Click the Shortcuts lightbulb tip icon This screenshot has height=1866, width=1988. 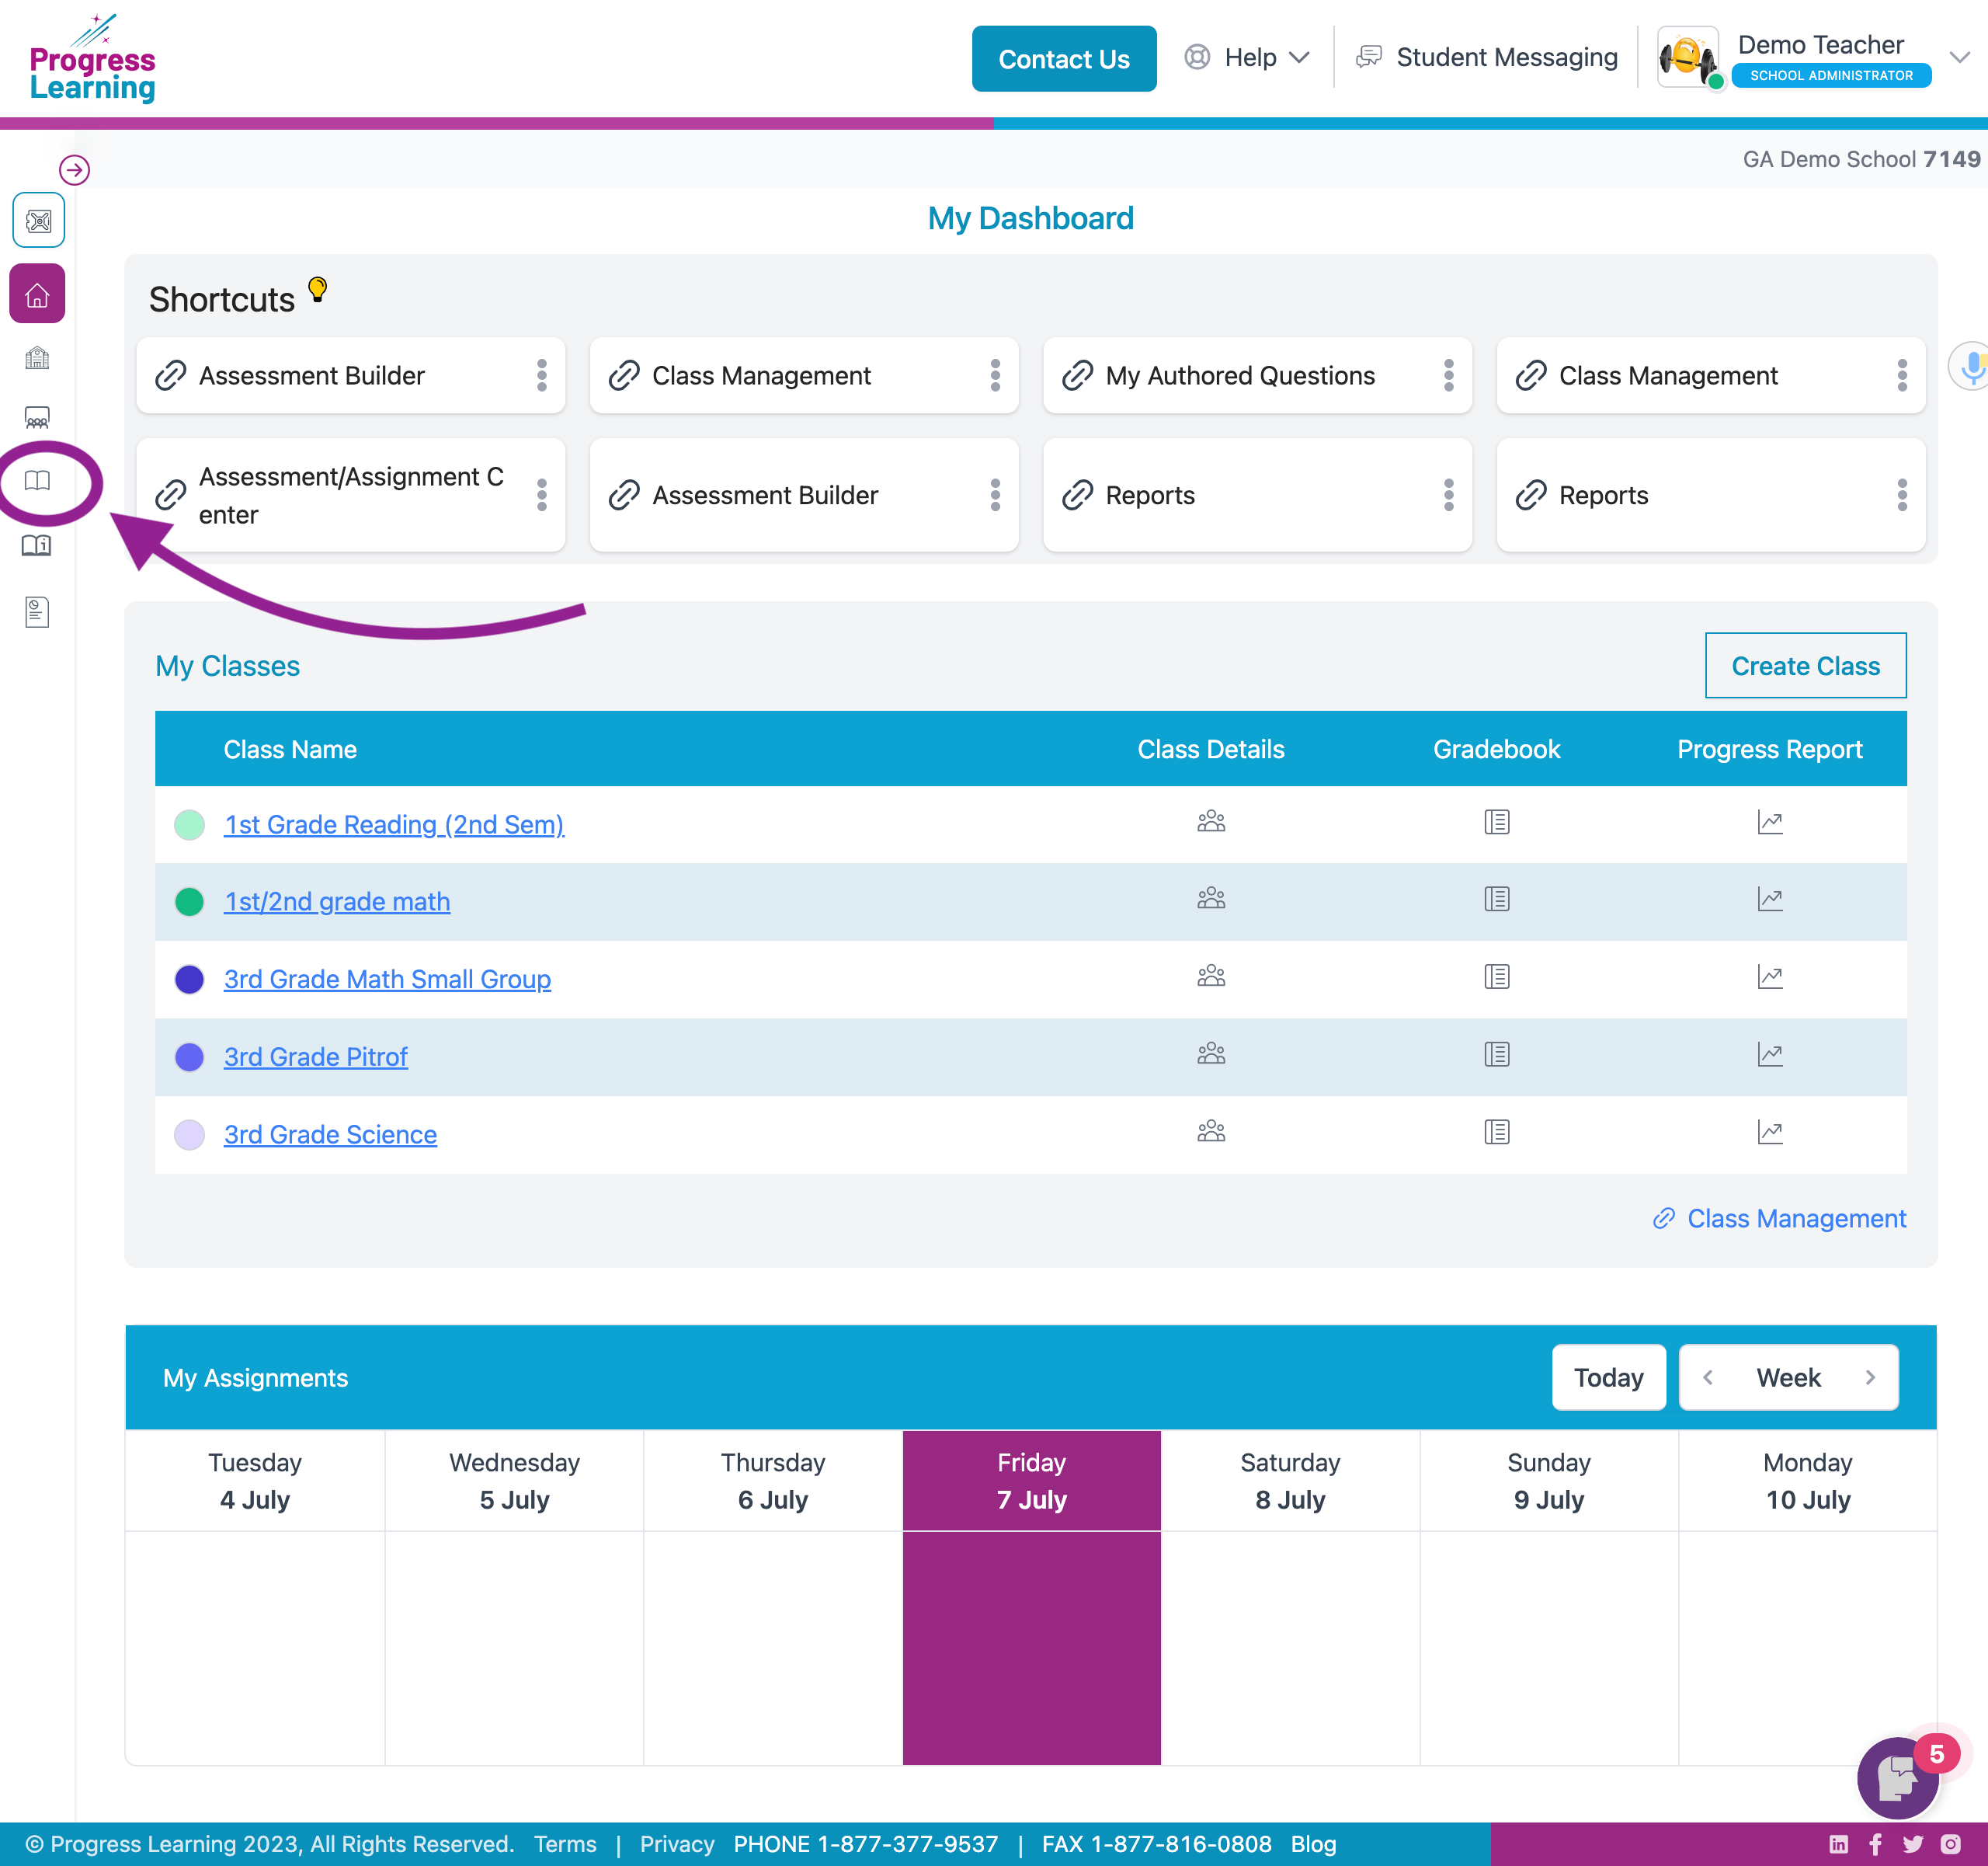317,291
